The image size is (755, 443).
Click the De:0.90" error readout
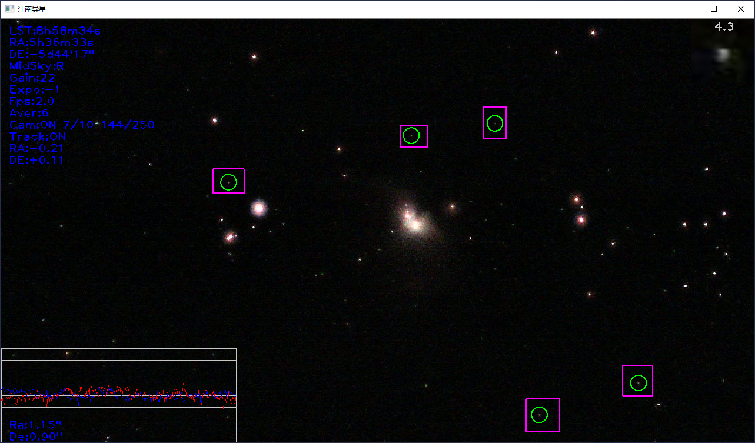(x=35, y=437)
